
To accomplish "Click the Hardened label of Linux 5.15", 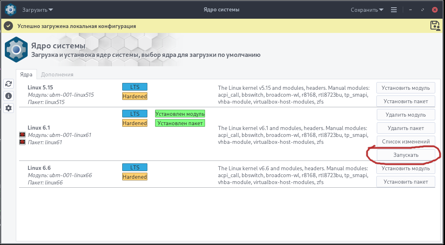I will pos(135,96).
